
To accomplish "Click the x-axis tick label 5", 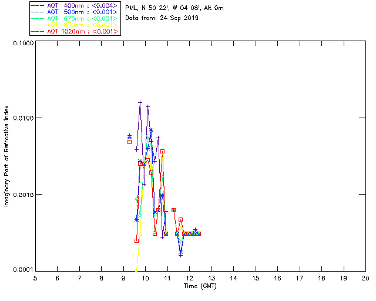I will point(35,278).
